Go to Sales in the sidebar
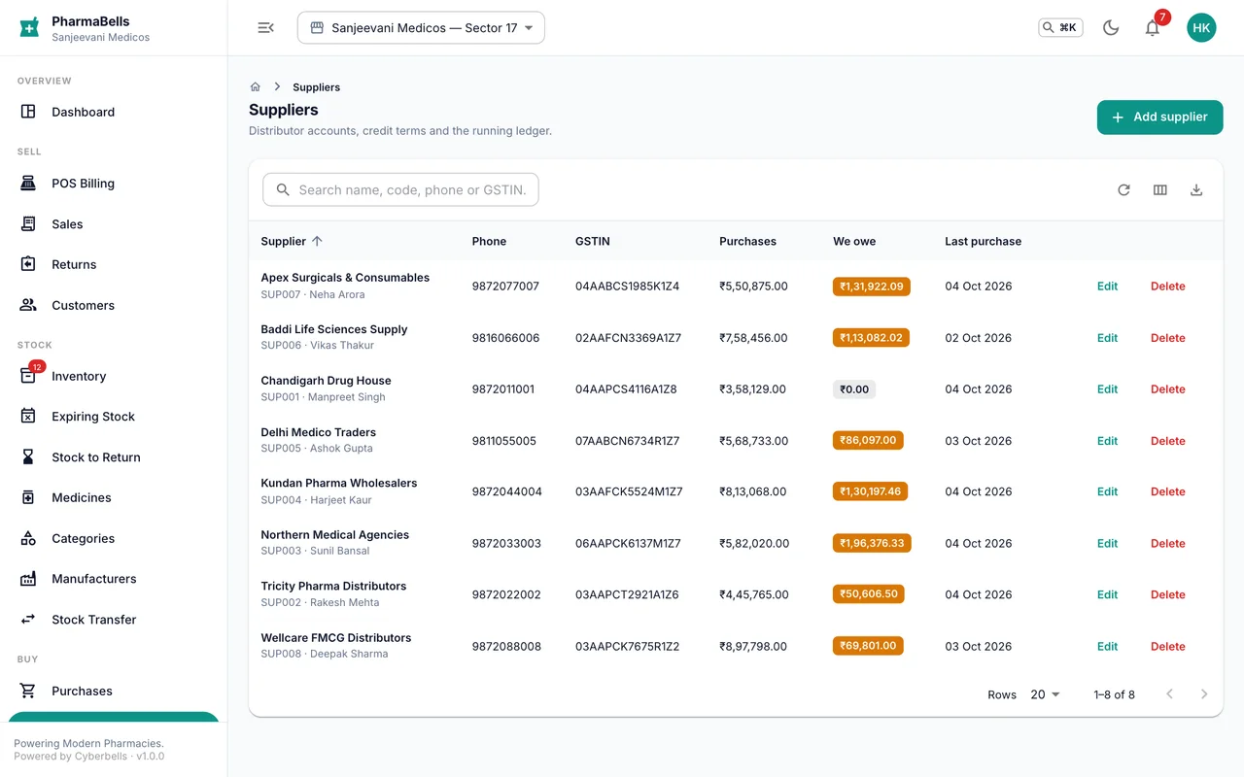 114,224
